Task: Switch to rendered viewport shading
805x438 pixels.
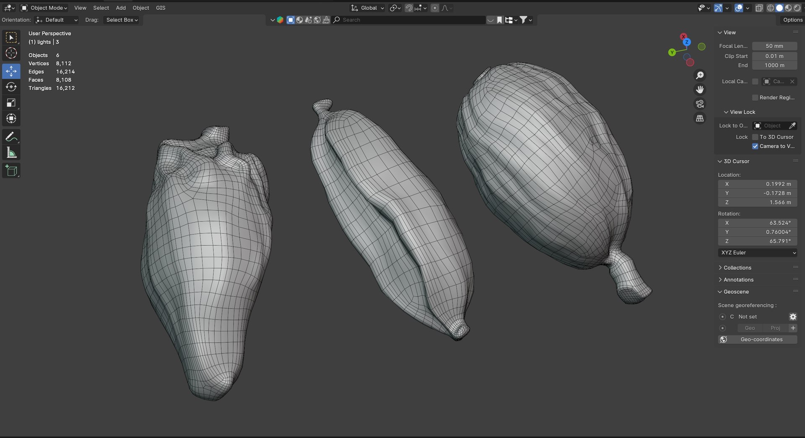Action: 797,8
